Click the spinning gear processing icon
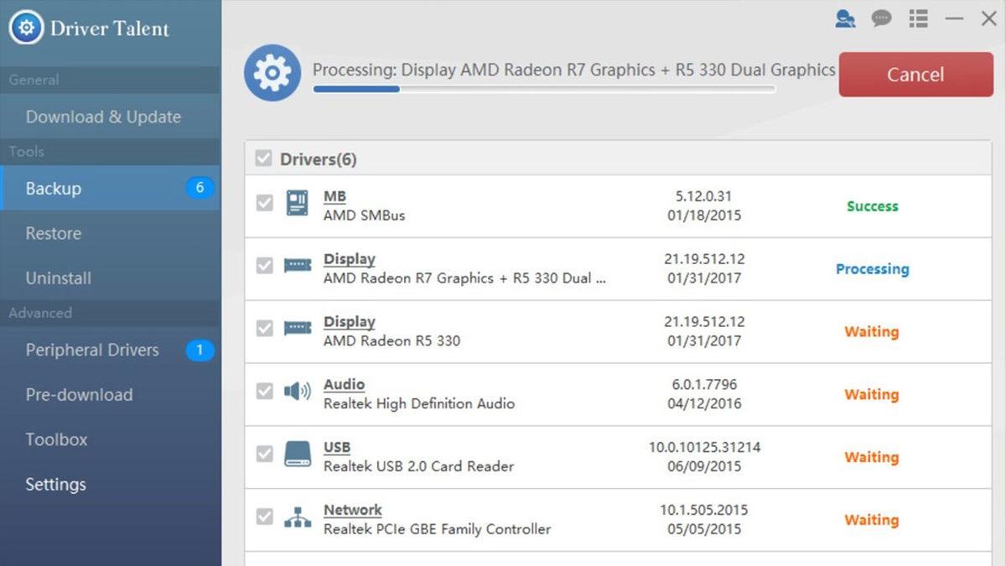The height and width of the screenshot is (566, 1006). click(x=272, y=74)
